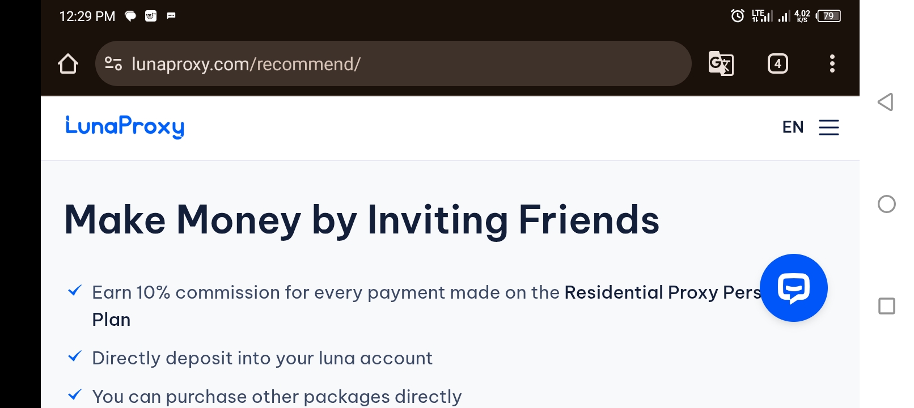Tap the browser home icon
The height and width of the screenshot is (408, 914).
[68, 63]
